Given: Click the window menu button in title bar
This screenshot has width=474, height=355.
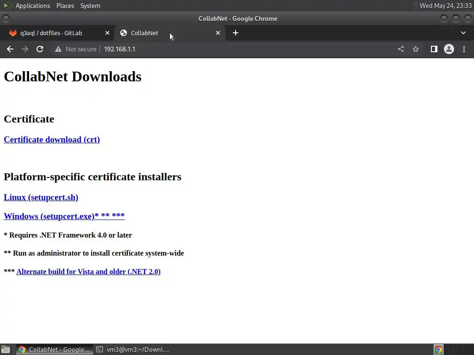Looking at the screenshot, I should [x=6, y=18].
